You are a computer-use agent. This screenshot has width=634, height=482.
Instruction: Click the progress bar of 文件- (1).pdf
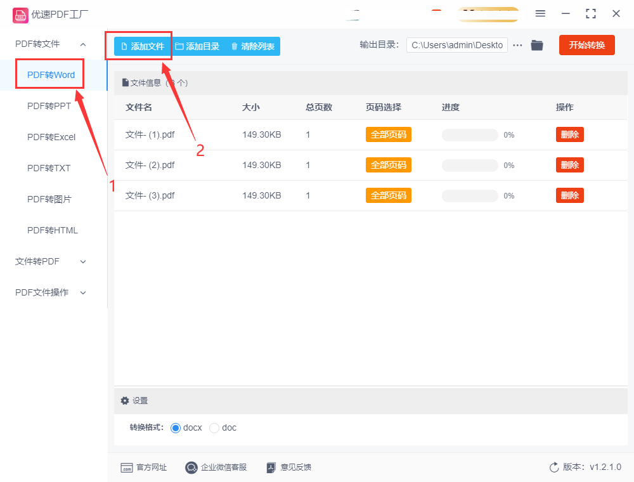[470, 135]
